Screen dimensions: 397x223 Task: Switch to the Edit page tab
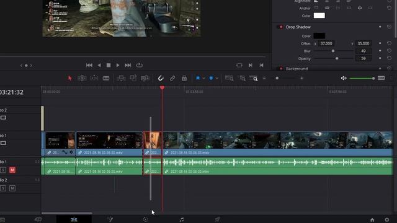coord(74,219)
